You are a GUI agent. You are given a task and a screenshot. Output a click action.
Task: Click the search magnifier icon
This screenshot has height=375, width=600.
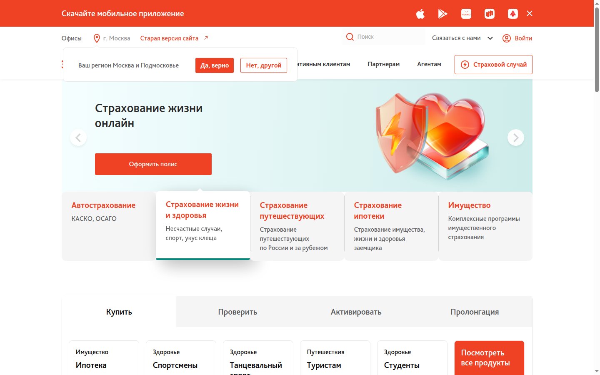pyautogui.click(x=350, y=37)
